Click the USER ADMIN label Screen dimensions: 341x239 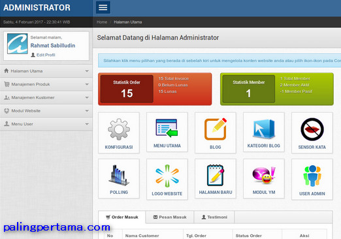click(x=312, y=193)
